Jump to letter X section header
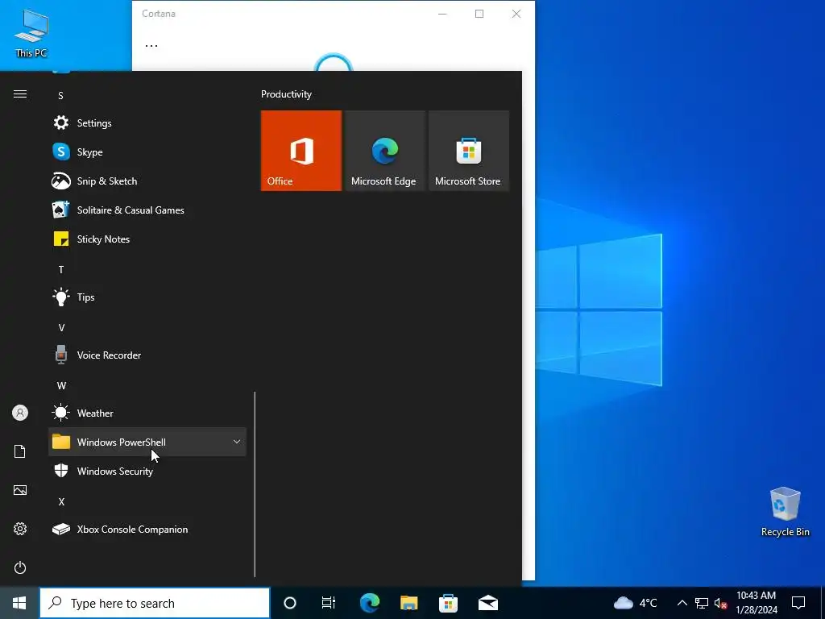The width and height of the screenshot is (825, 619). tap(61, 501)
